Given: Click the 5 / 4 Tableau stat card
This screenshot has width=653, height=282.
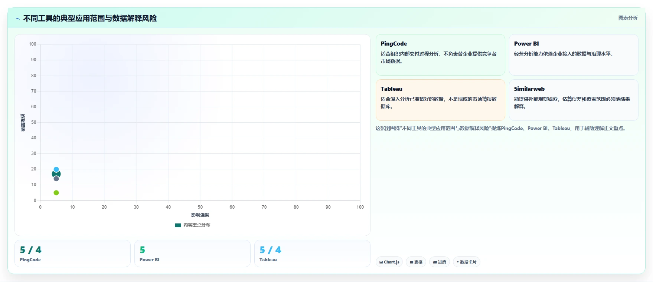Looking at the screenshot, I should coord(312,253).
